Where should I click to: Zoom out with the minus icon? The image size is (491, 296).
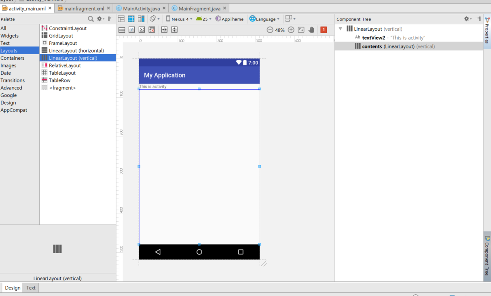pyautogui.click(x=270, y=30)
